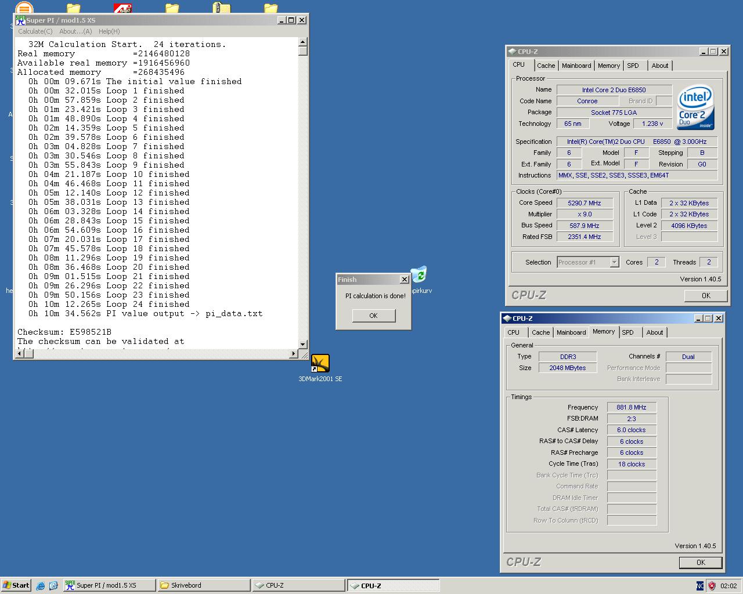Viewport: 743px width, 594px height.
Task: Open the Calculate(C) menu in Super PI
Action: 35,31
